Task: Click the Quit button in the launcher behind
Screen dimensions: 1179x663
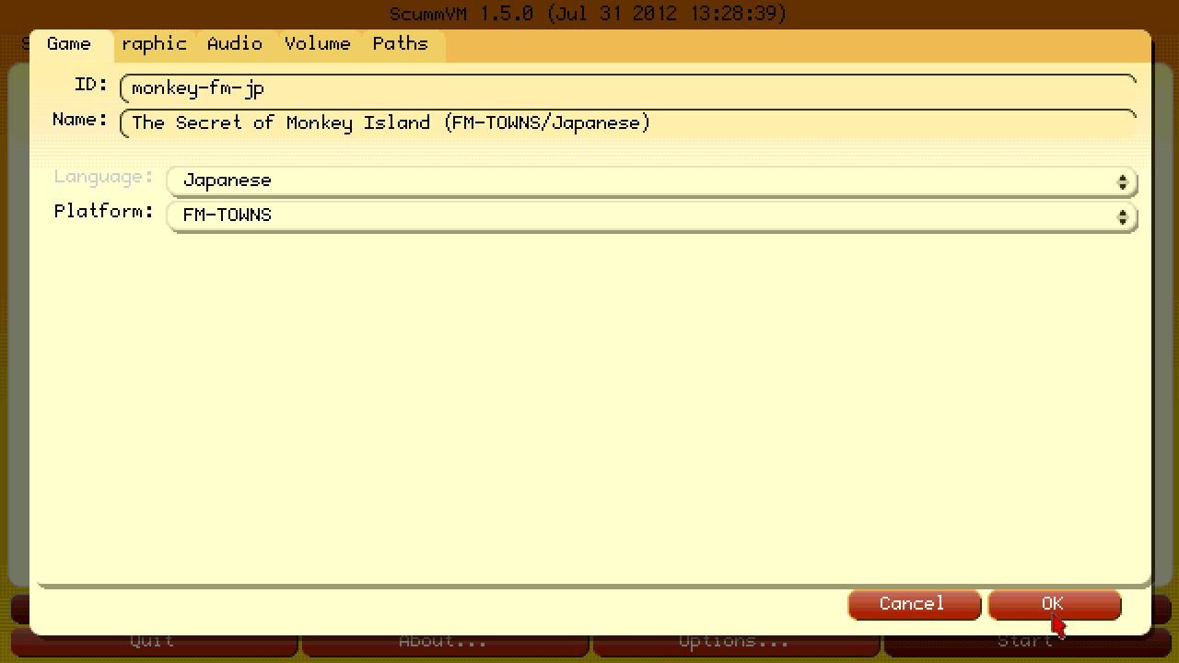Action: (153, 642)
